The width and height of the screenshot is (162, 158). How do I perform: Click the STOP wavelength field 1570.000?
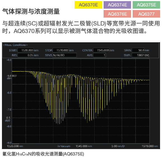(x=61, y=50)
